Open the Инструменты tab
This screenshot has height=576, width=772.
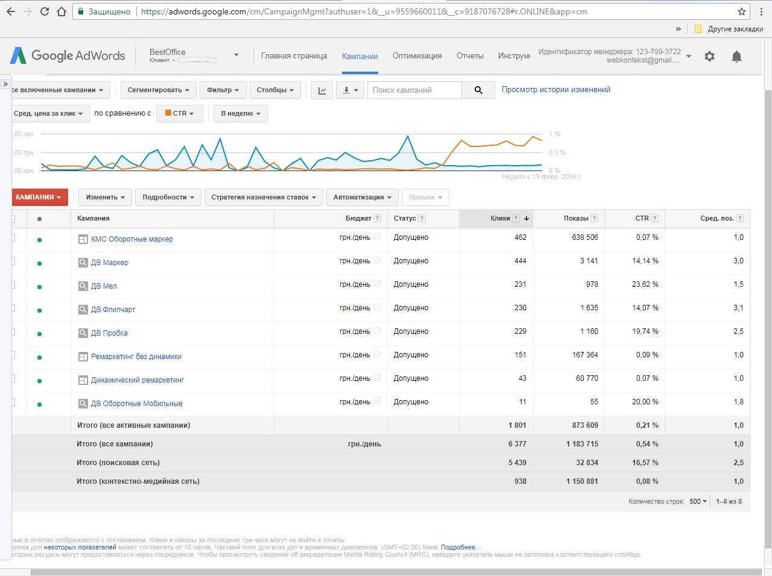pos(514,55)
